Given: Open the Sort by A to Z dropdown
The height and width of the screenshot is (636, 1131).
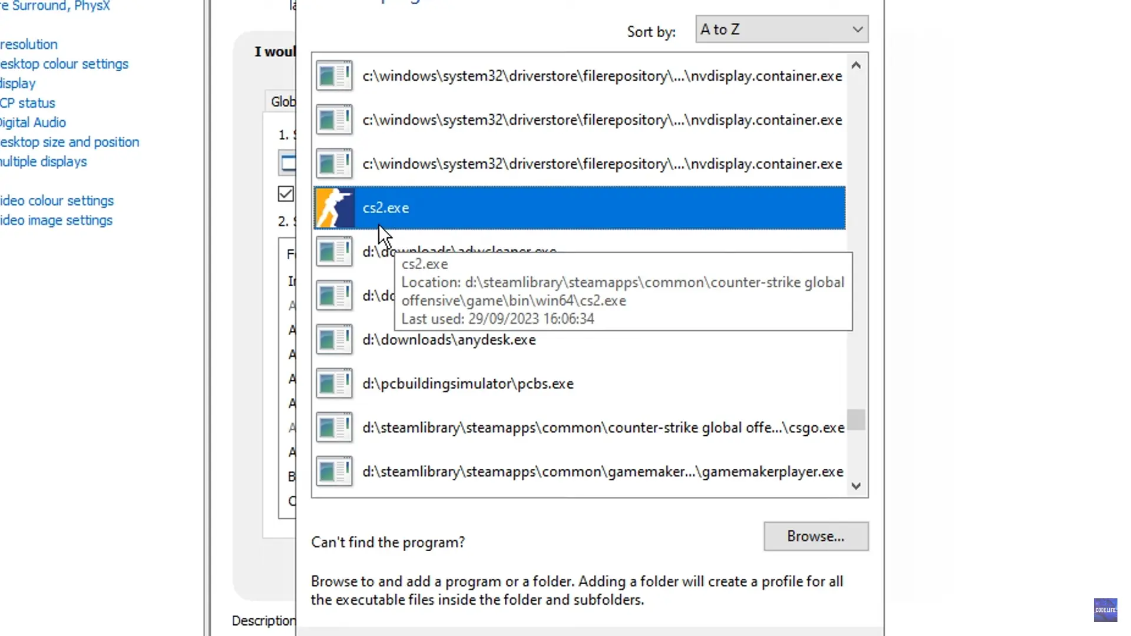Looking at the screenshot, I should [782, 29].
